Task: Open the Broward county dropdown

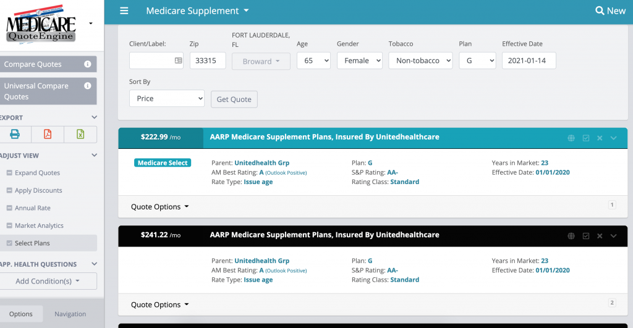Action: pos(261,61)
